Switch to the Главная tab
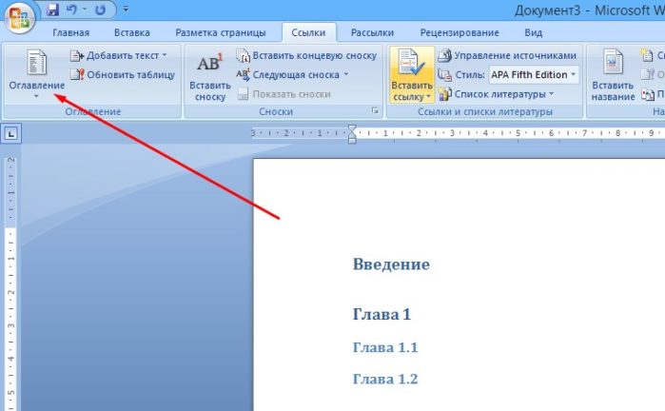665x411 pixels. click(70, 32)
